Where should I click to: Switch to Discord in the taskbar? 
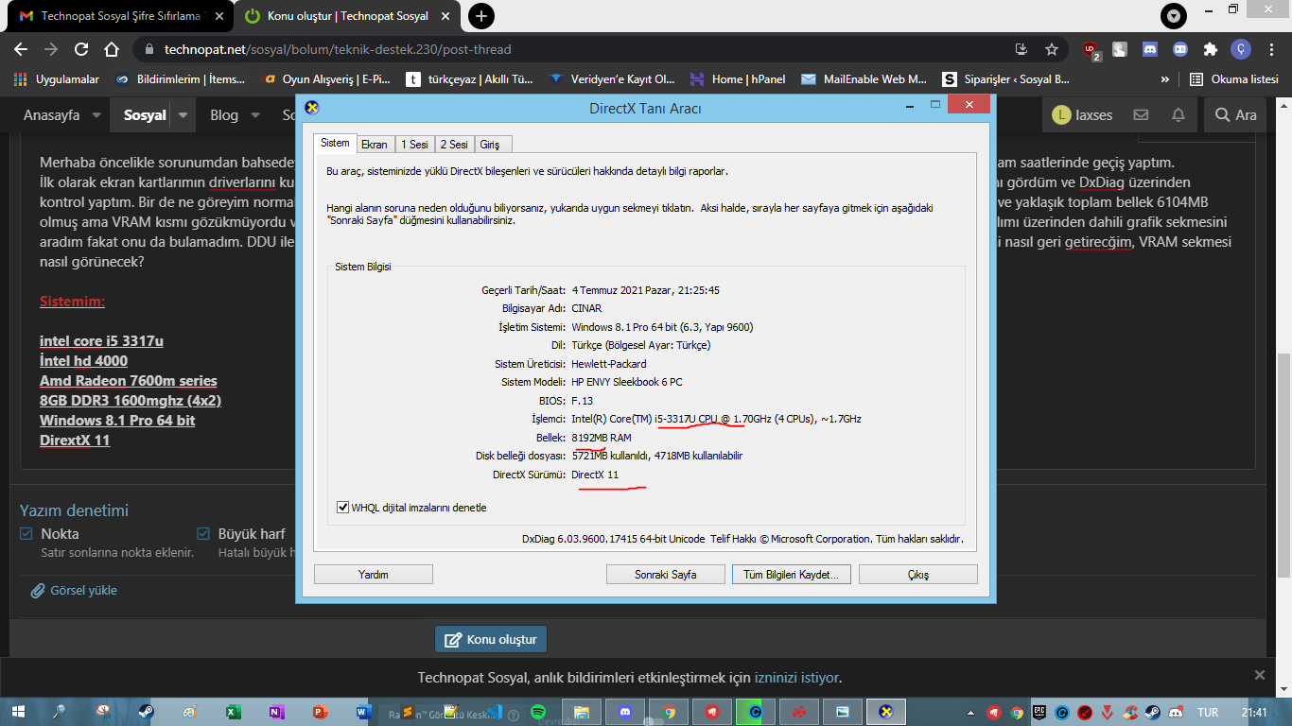coord(625,712)
